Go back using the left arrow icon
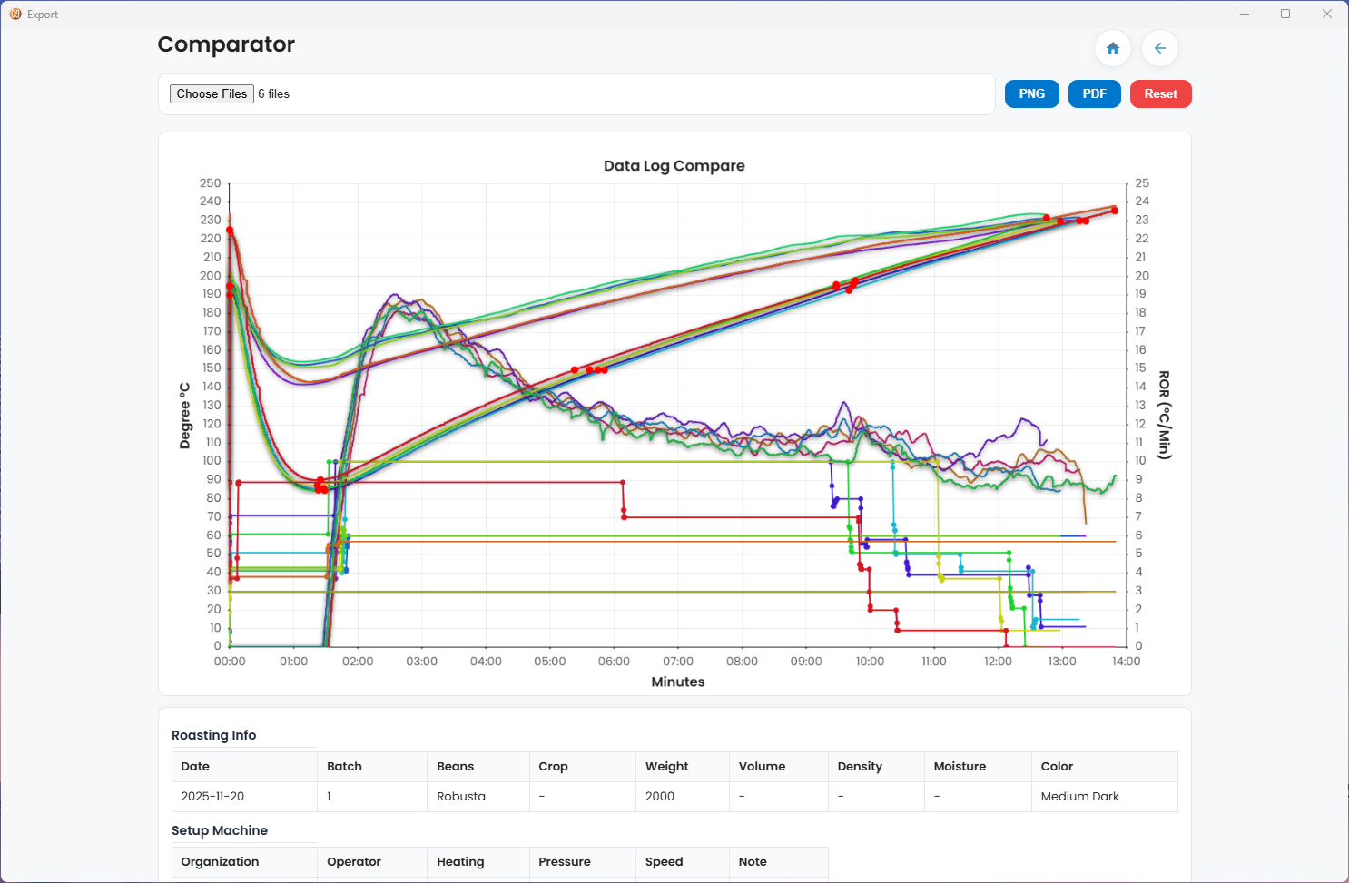The image size is (1349, 883). [x=1159, y=48]
